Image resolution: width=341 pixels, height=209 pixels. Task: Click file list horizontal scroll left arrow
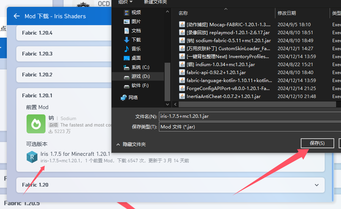pos(175,104)
